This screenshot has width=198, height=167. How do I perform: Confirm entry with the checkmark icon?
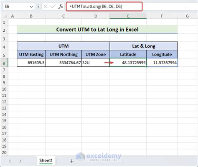[53, 6]
